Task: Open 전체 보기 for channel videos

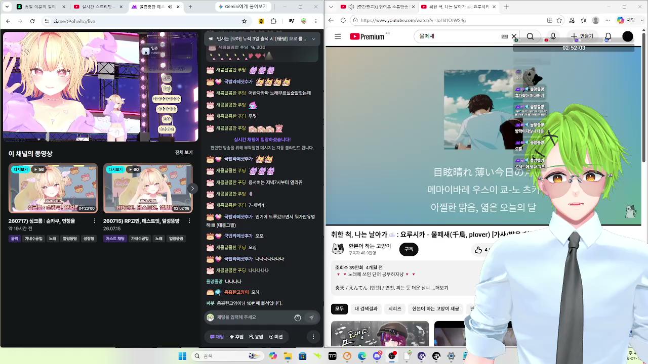Action: [184, 153]
